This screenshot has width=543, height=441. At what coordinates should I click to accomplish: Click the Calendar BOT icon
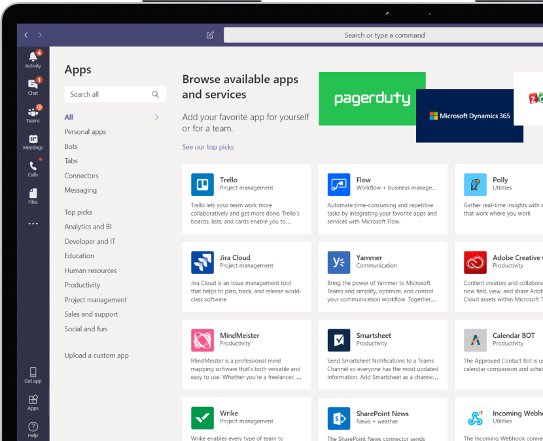[475, 340]
